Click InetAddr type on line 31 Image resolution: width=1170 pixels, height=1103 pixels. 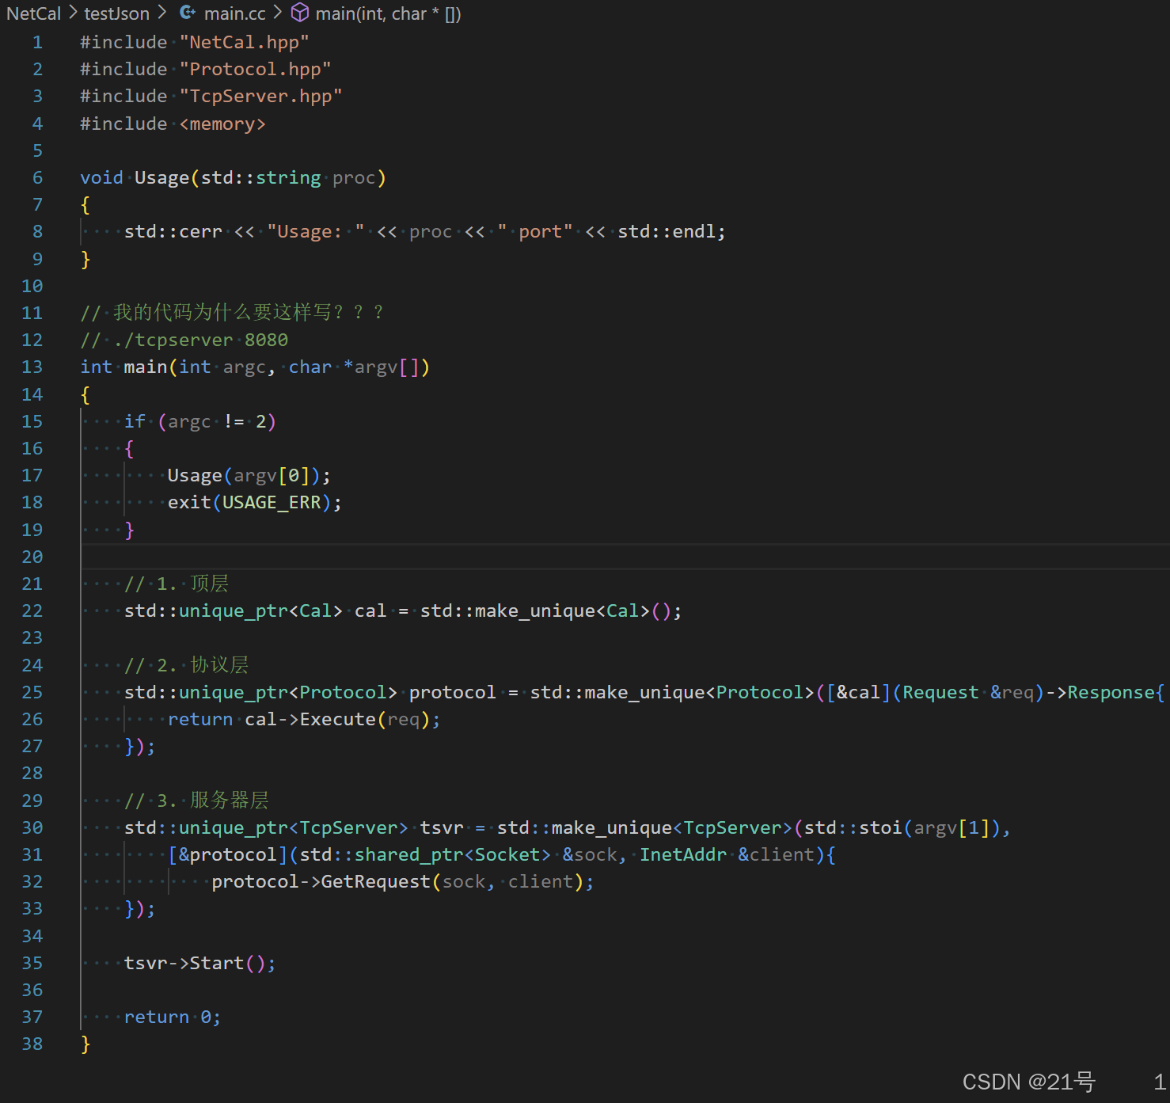coord(683,855)
